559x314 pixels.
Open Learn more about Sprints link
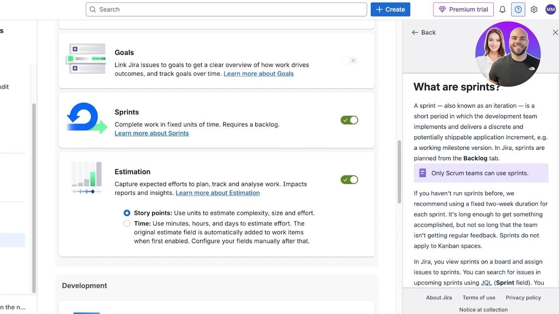tap(152, 133)
